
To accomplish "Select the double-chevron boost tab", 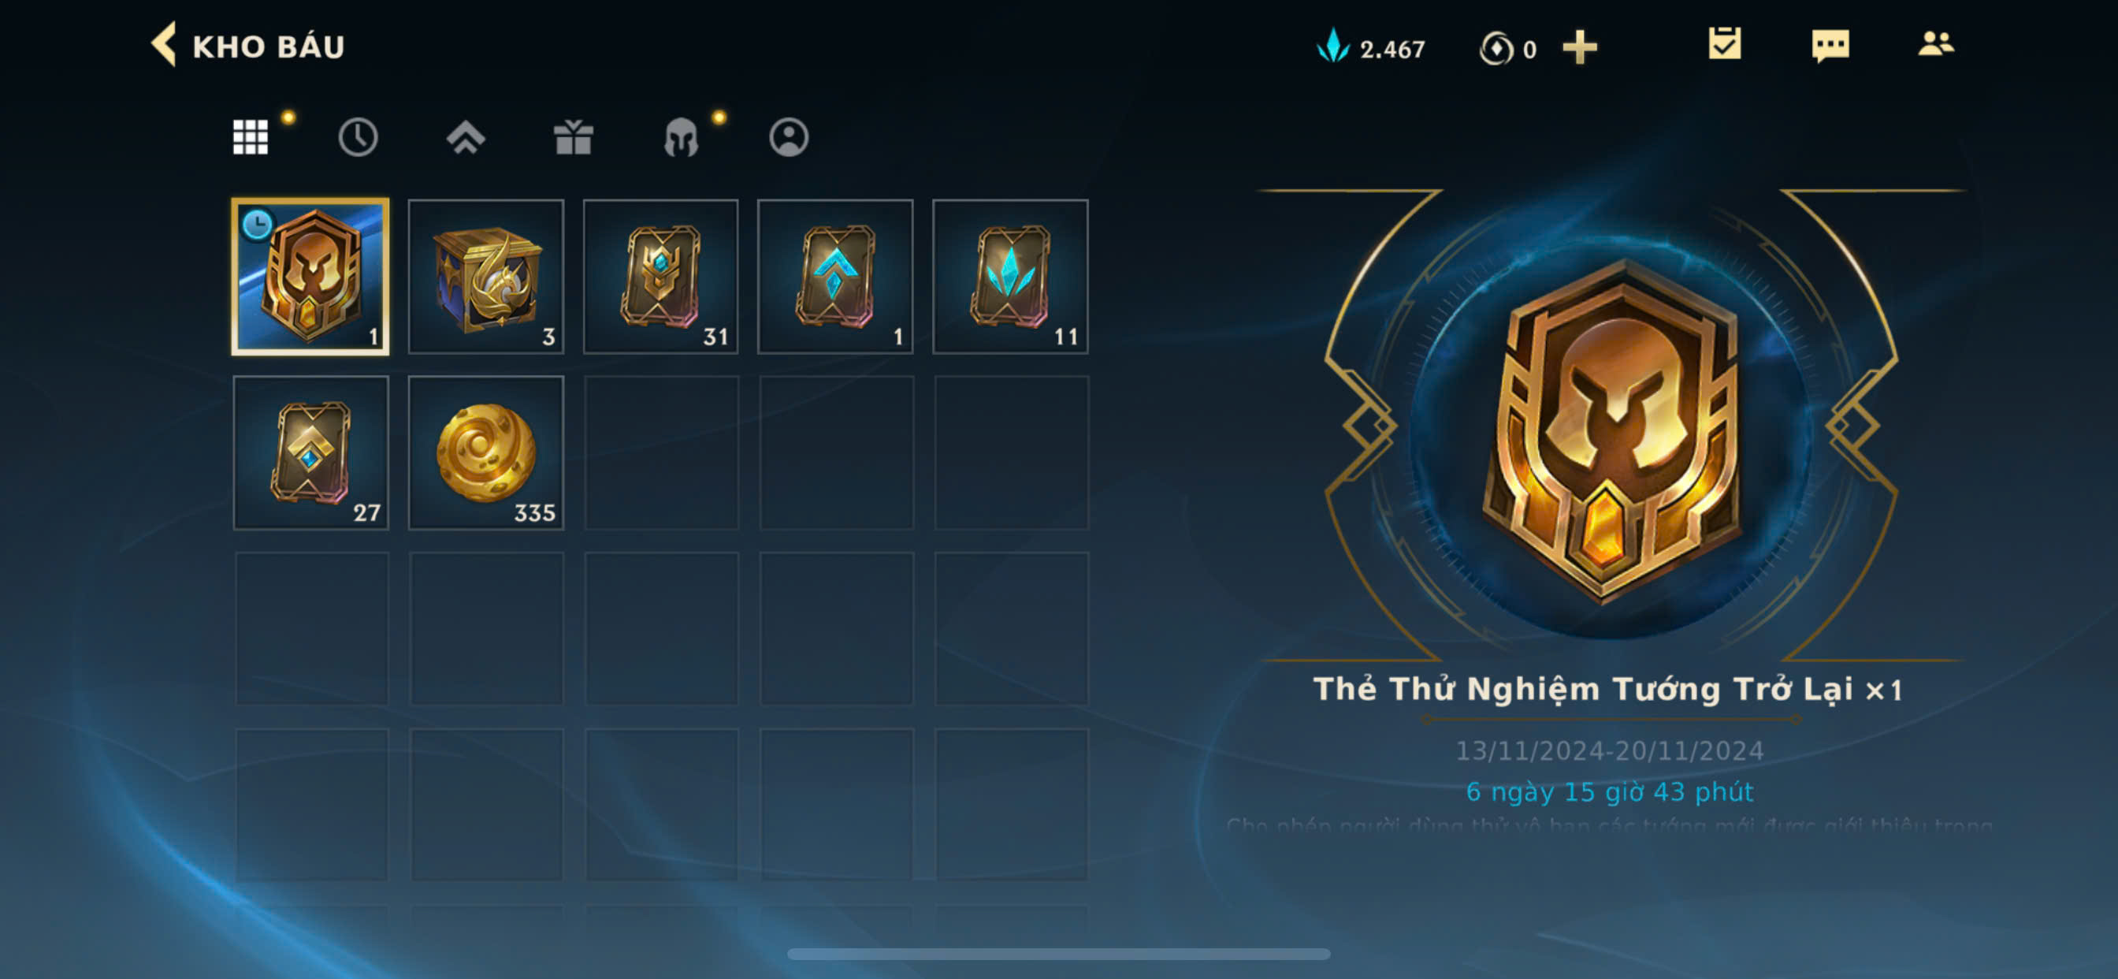I will click(466, 136).
